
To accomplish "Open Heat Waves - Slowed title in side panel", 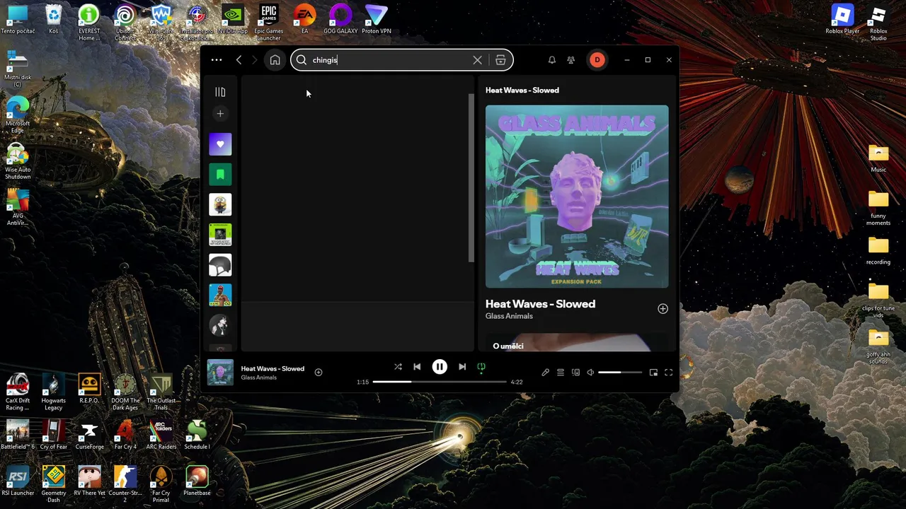I will (540, 304).
